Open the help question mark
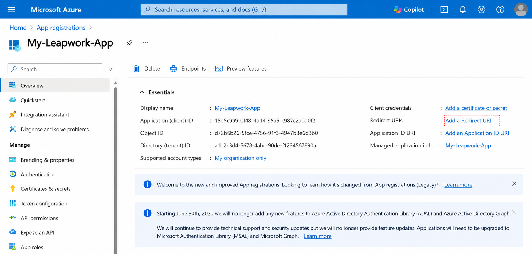Screen dimensions: 532x254 point(500,9)
